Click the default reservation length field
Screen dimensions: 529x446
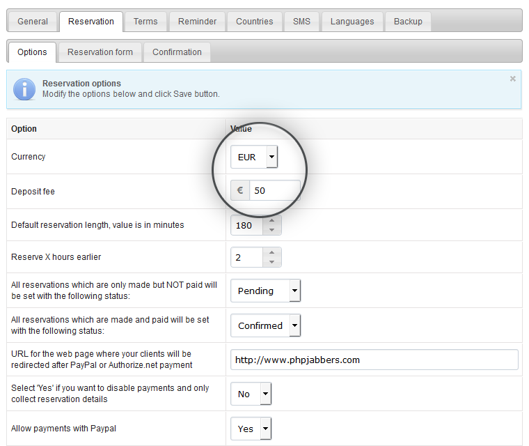[x=246, y=225]
